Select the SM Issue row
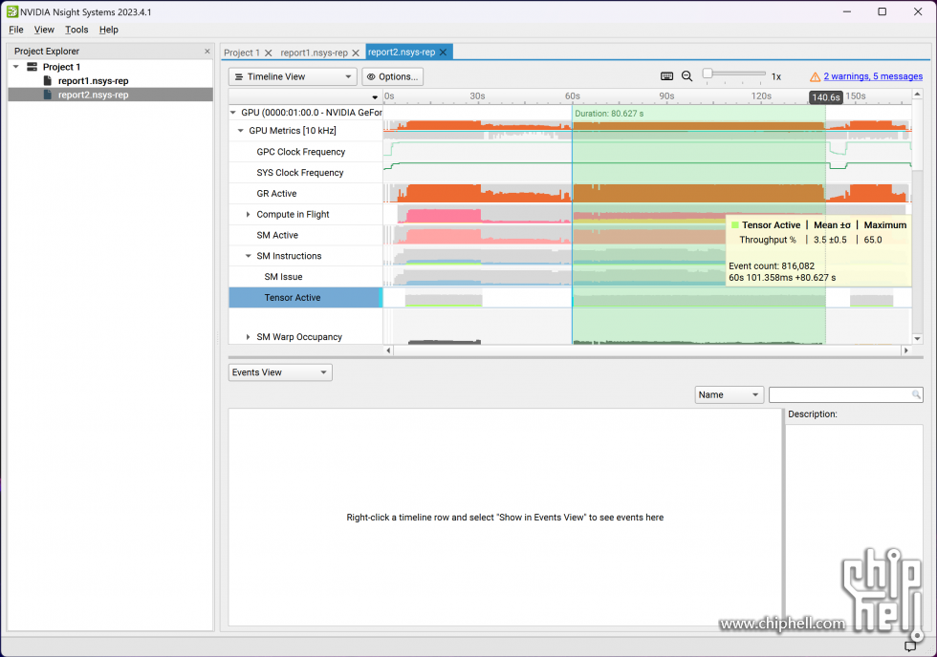 click(x=305, y=277)
